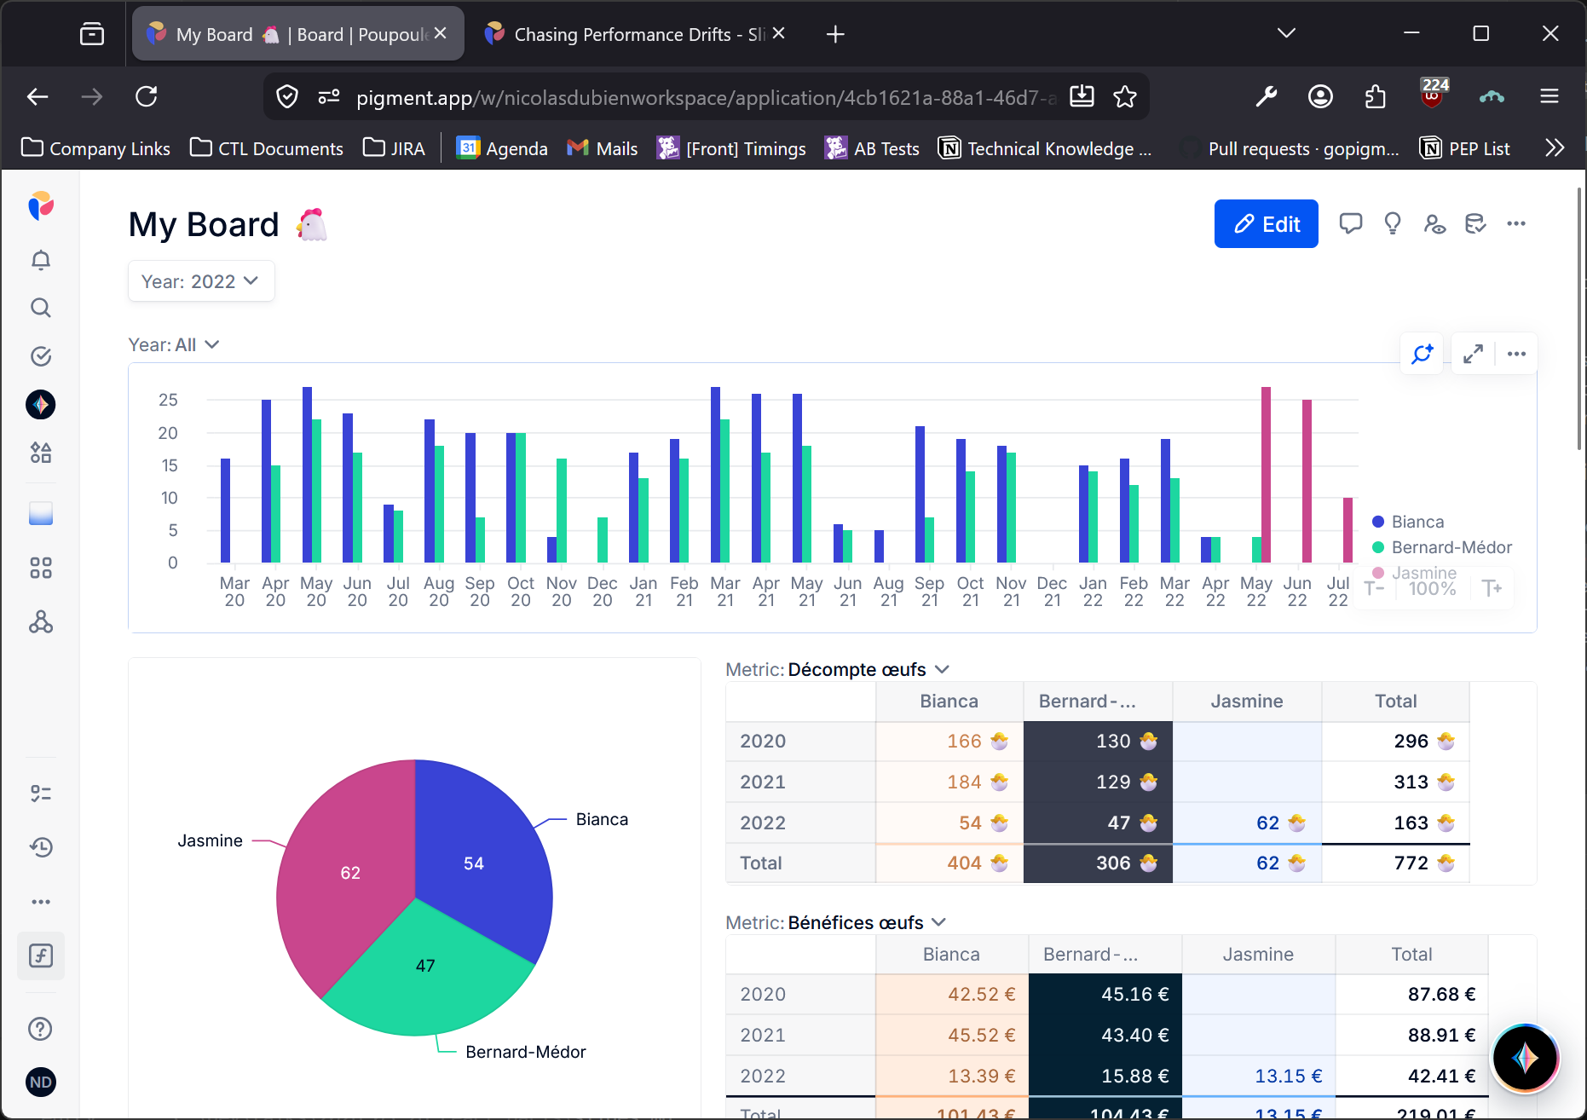The height and width of the screenshot is (1120, 1587).
Task: Open the Year: 2022 page filter dropdown
Action: [x=200, y=281]
